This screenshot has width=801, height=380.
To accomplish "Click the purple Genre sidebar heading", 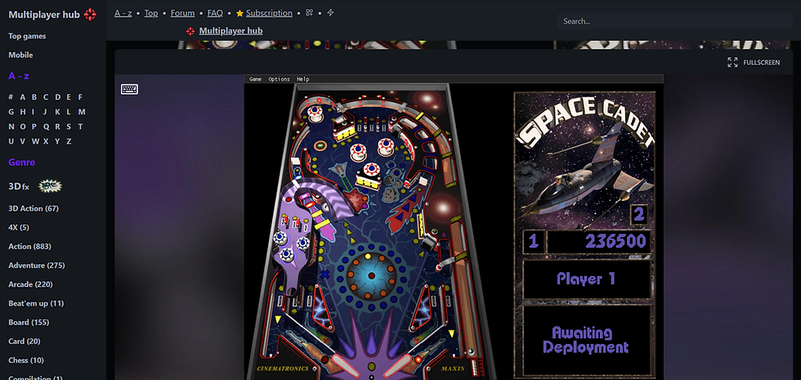I will pyautogui.click(x=21, y=163).
